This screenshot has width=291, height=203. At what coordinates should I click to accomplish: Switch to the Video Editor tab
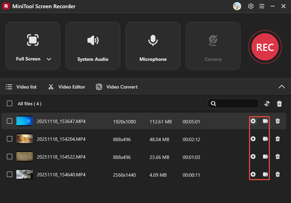[67, 87]
